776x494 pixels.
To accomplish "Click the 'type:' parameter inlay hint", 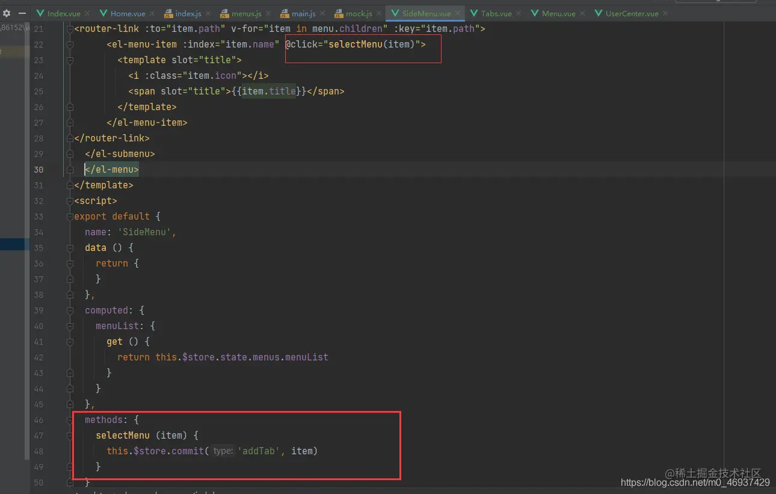I will tap(223, 451).
